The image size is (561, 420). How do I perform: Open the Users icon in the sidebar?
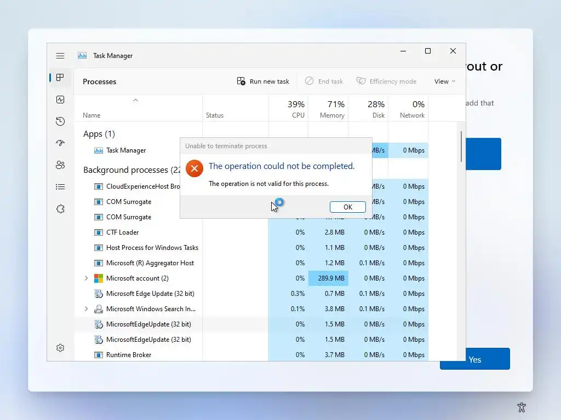(x=60, y=165)
